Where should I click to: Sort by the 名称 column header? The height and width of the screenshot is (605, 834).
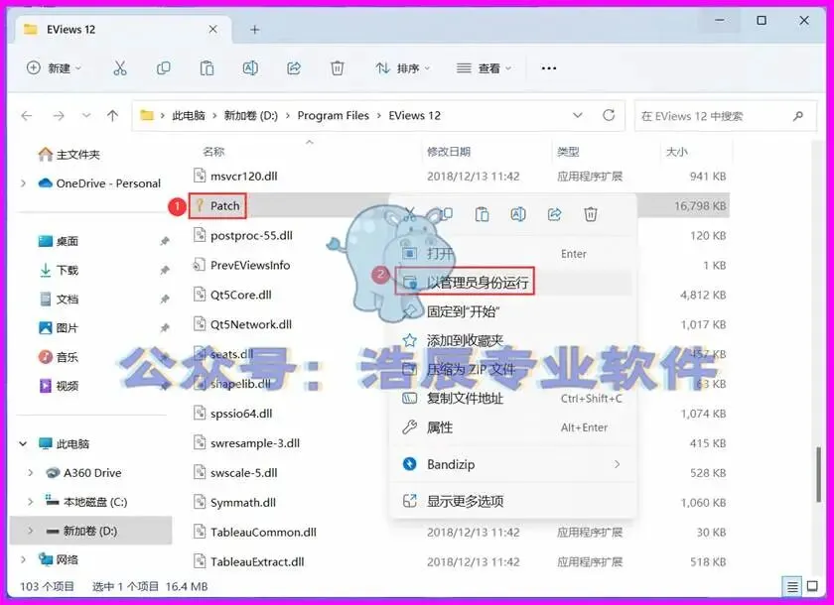click(213, 152)
